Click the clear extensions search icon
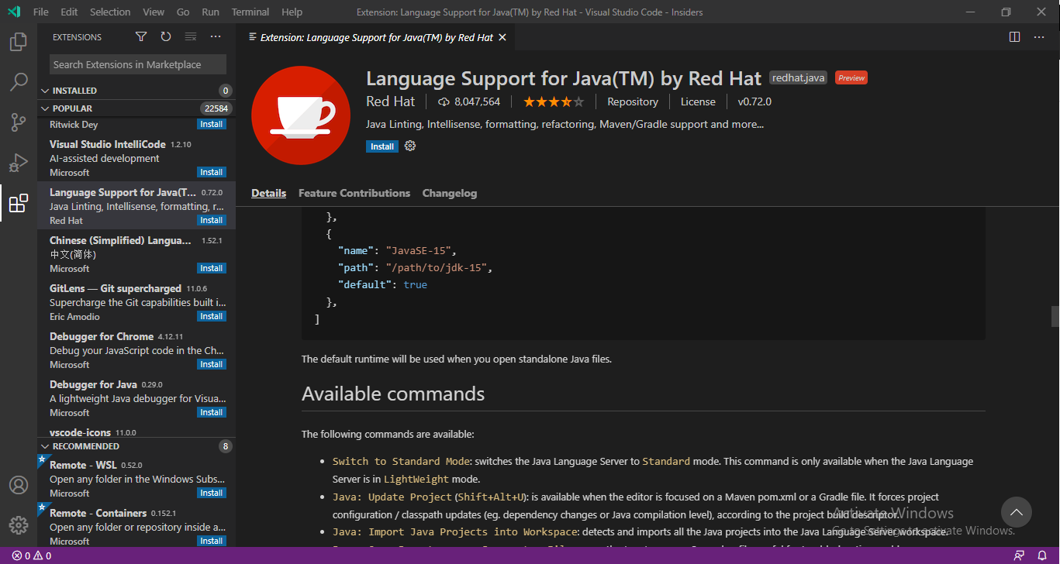Screen dimensions: 1060x564 190,36
